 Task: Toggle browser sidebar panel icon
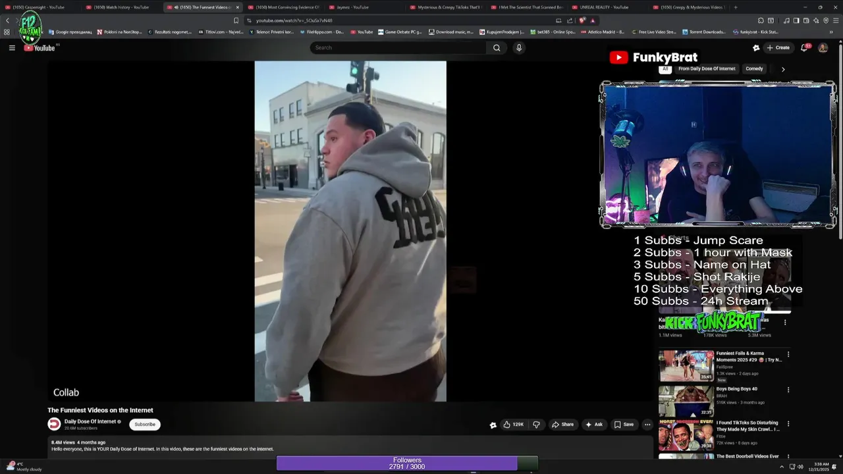point(796,20)
